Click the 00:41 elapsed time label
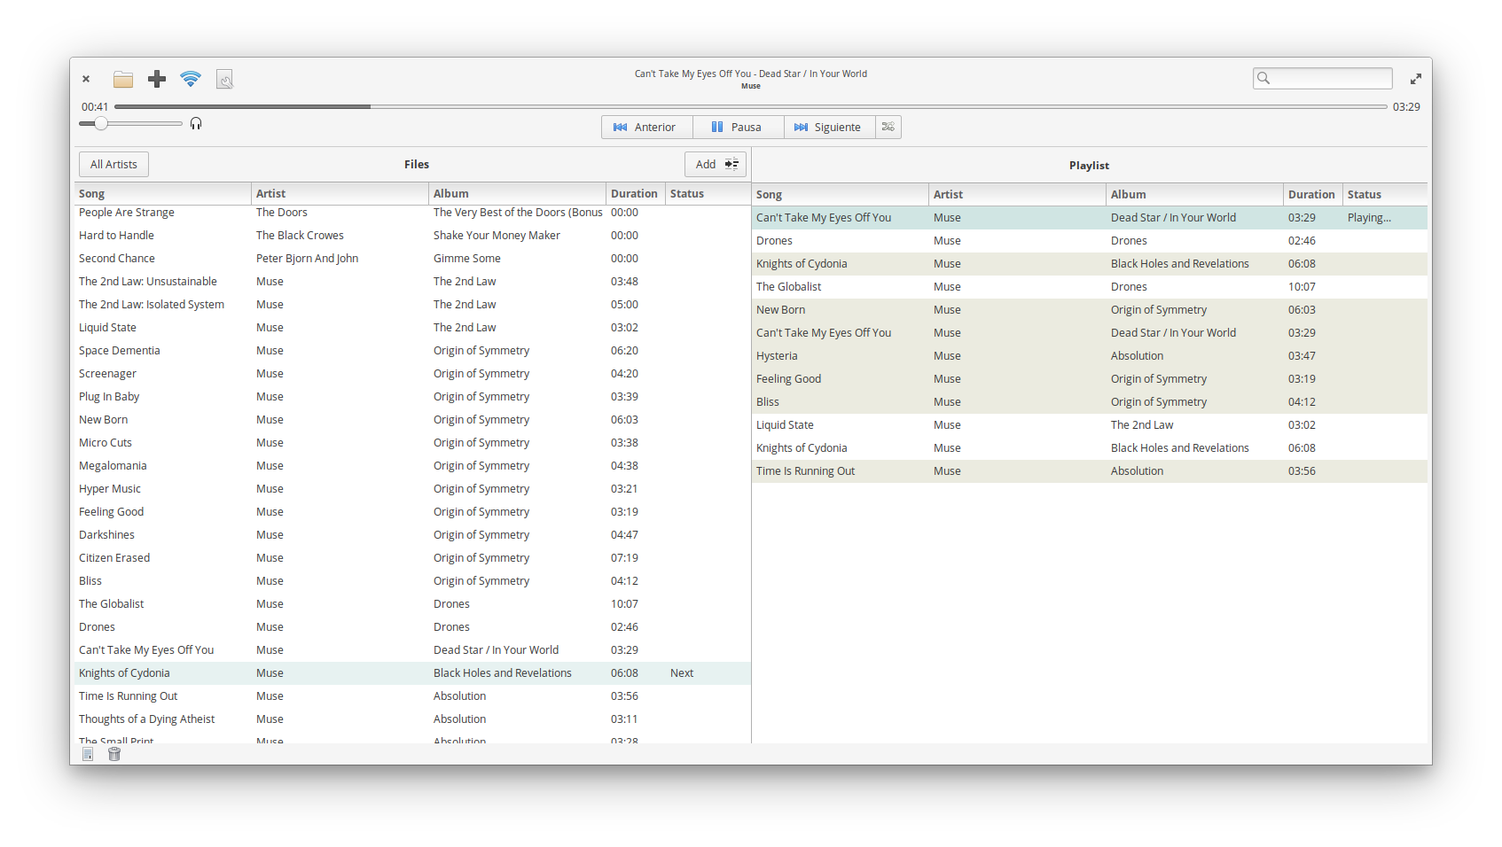 click(95, 106)
